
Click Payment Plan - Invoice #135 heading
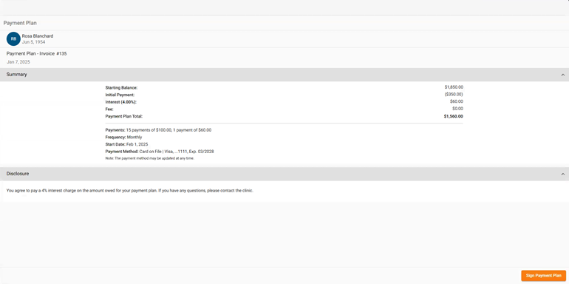click(37, 53)
